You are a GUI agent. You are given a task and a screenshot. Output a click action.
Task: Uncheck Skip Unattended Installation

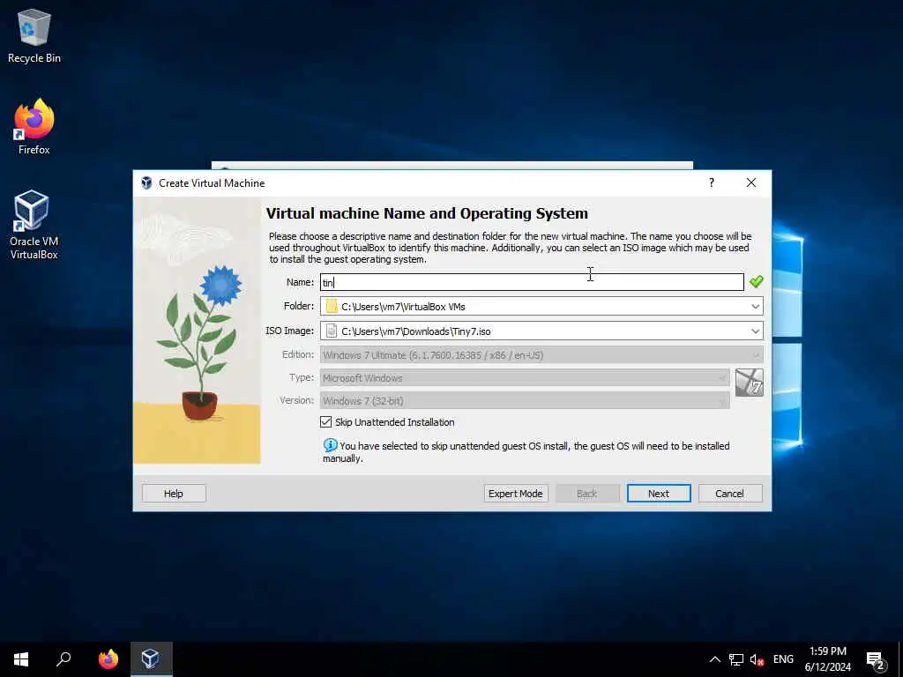(326, 422)
